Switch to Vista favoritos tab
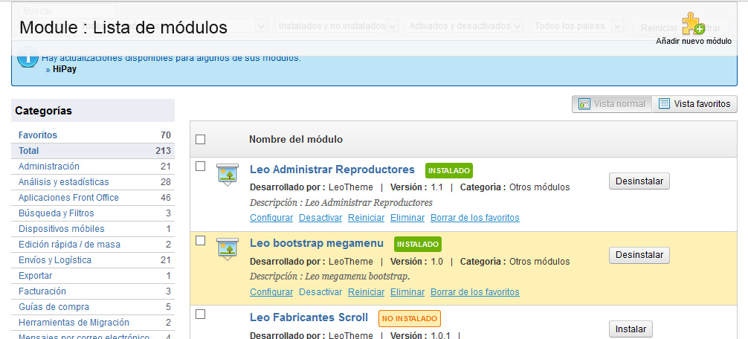The image size is (748, 339). pos(695,104)
